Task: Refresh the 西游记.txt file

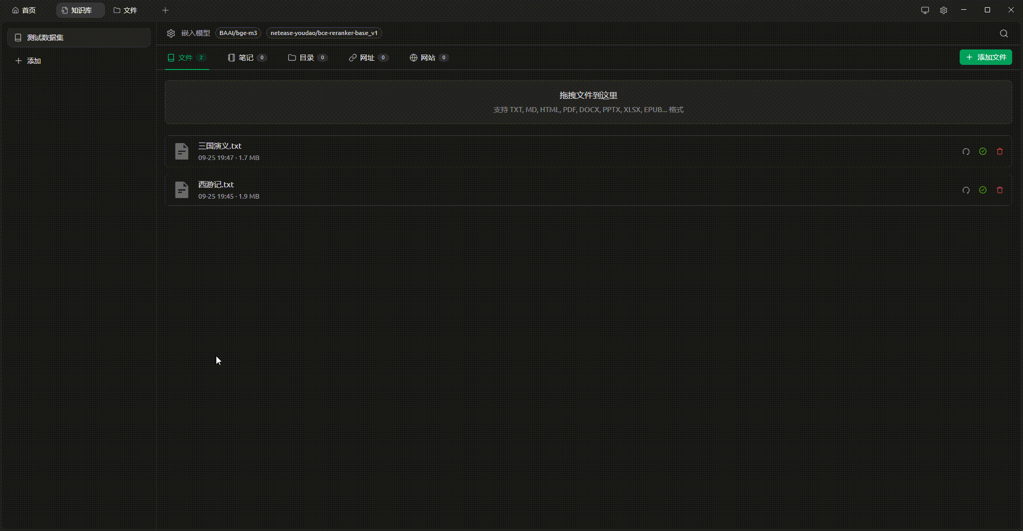Action: 966,190
